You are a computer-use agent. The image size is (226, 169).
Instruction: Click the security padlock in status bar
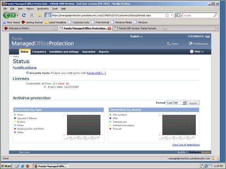tap(213, 158)
